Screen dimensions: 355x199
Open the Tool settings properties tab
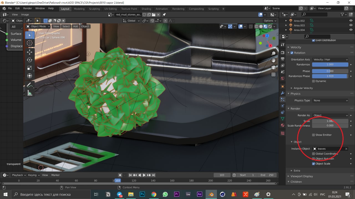click(283, 44)
